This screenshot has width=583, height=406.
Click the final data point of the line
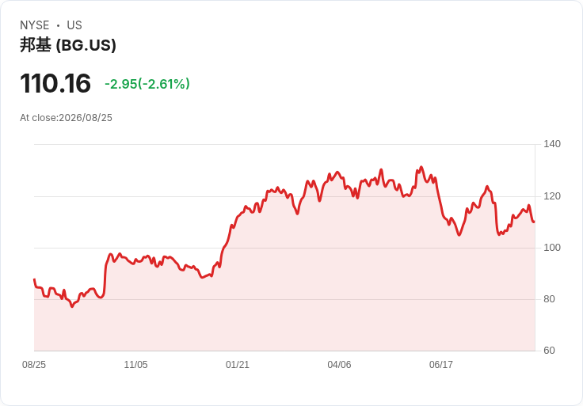tap(534, 222)
